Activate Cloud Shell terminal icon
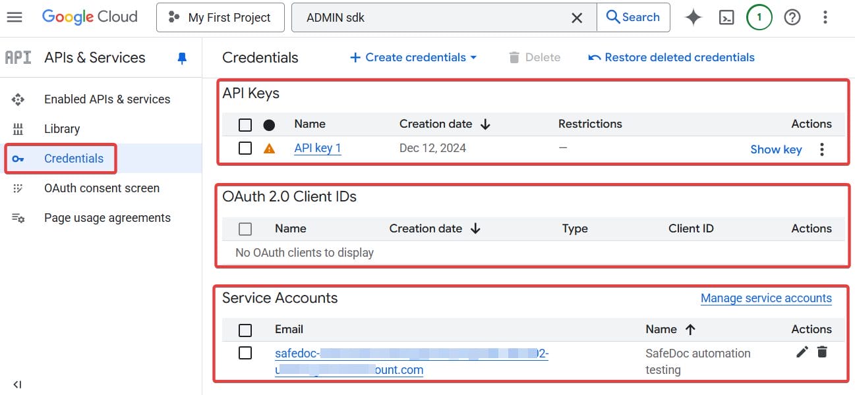Screen dimensions: 855x395 pyautogui.click(x=726, y=18)
